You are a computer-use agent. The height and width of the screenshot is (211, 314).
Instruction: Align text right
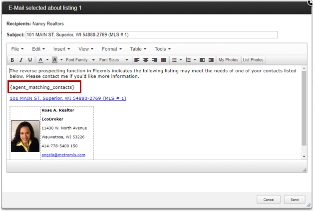(155, 60)
